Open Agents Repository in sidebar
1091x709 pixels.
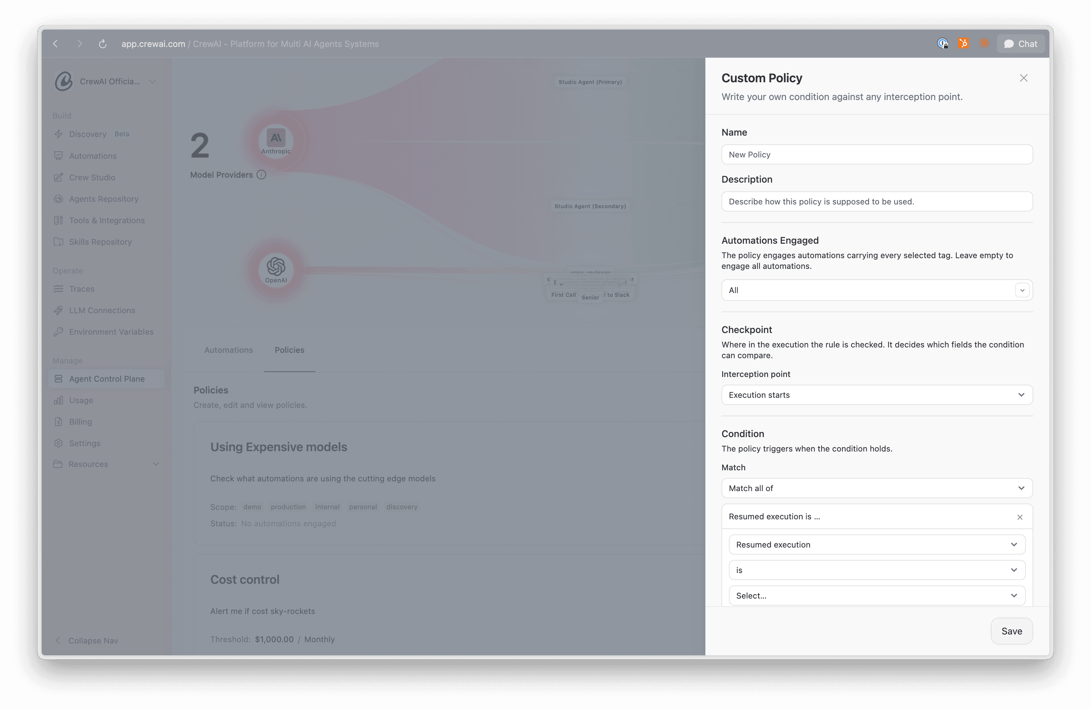pos(106,199)
